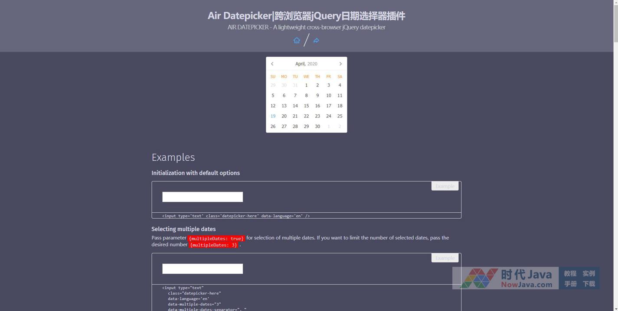Click the share arrow icon in header
Screen dimensions: 618x311
(x=316, y=40)
